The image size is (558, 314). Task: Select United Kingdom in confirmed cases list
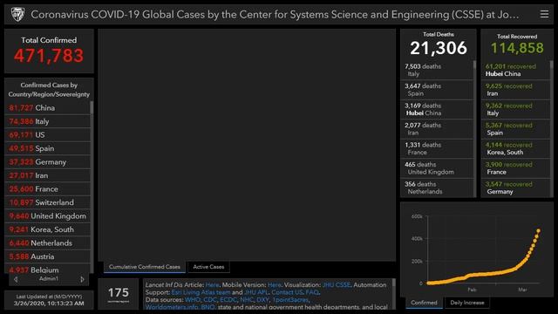click(x=48, y=216)
